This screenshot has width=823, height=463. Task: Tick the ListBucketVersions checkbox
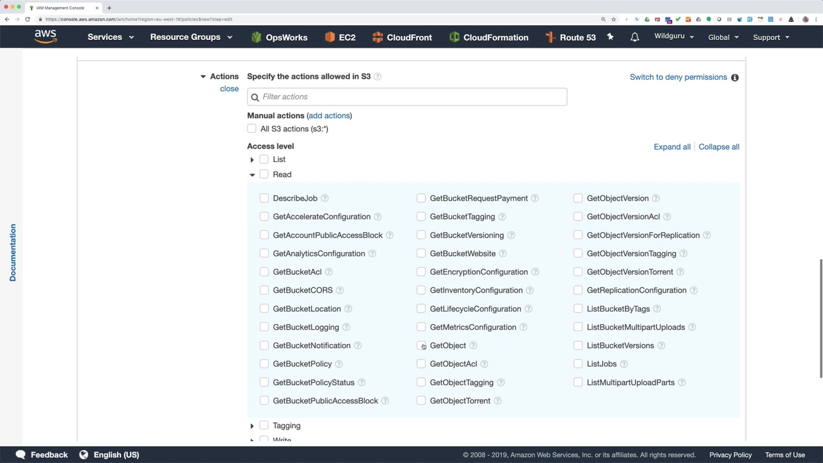point(578,345)
